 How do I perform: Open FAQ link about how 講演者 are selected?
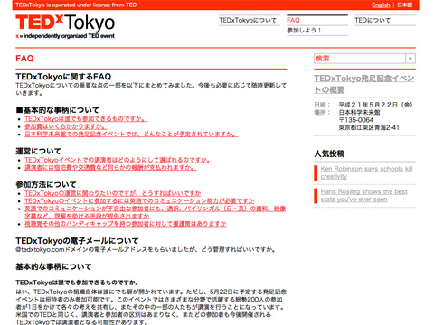(118, 160)
